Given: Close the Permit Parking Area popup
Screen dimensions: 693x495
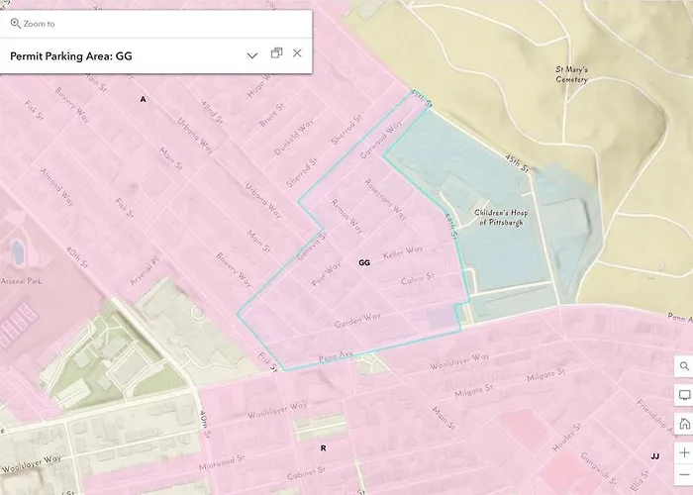Looking at the screenshot, I should click(x=297, y=53).
